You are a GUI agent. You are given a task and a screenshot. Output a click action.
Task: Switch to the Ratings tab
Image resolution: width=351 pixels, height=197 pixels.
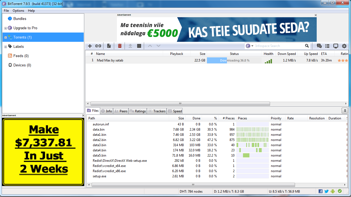click(137, 111)
